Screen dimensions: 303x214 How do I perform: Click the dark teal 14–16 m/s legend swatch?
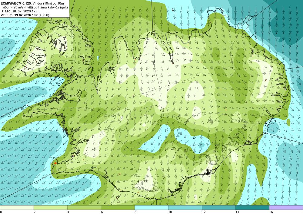[252, 208]
